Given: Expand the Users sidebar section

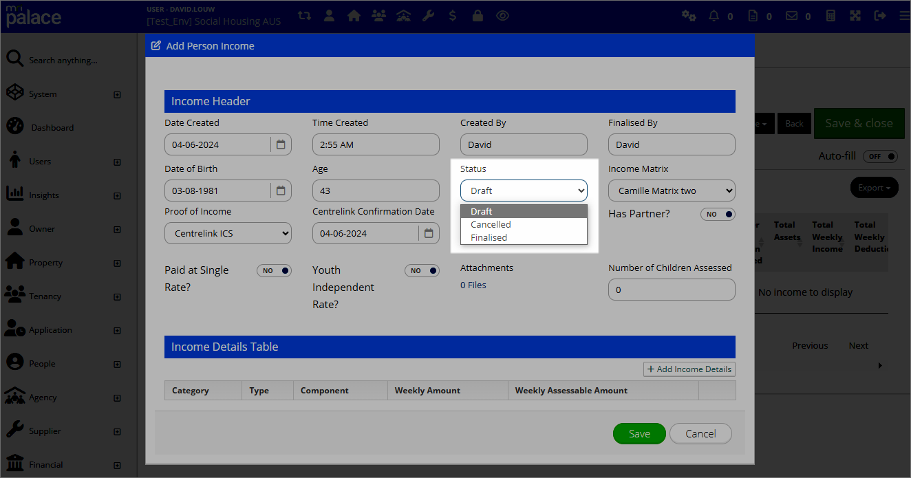Looking at the screenshot, I should click(x=117, y=162).
